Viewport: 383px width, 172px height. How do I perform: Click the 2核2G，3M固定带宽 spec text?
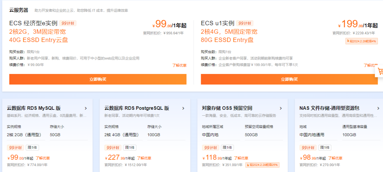[x=38, y=32]
